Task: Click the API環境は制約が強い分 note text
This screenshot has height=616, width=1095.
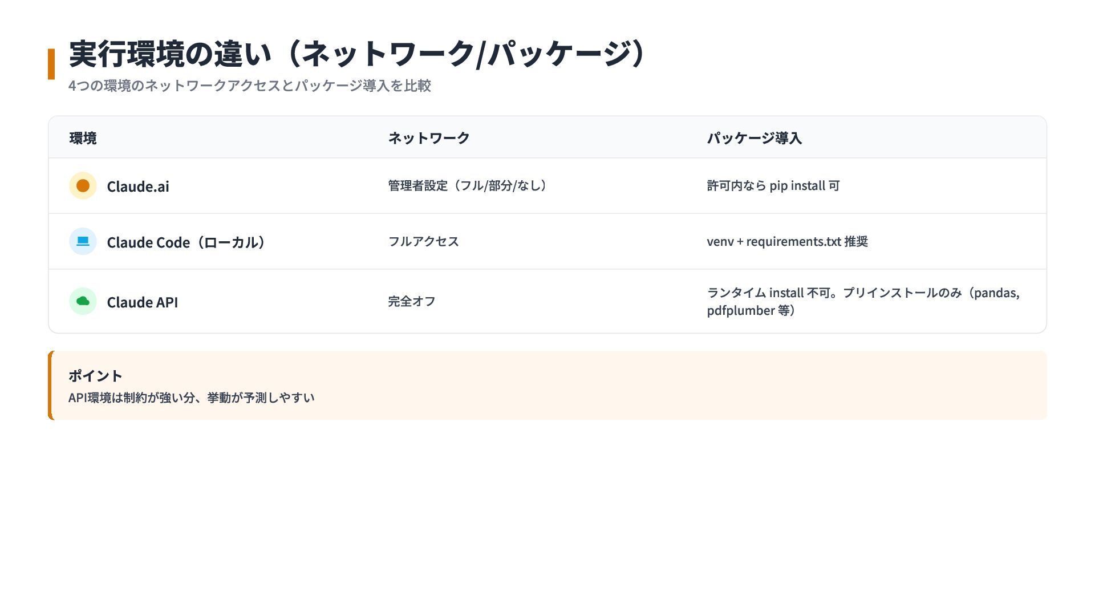Action: click(191, 398)
